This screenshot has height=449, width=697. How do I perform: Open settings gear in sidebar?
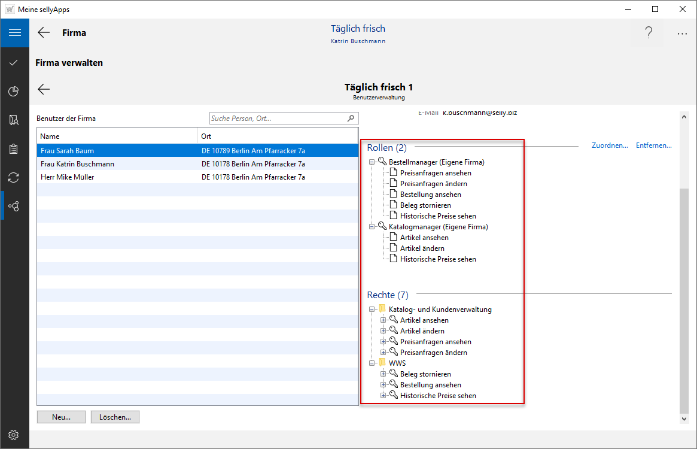14,435
